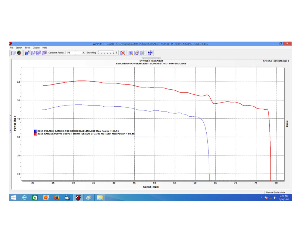Viewport: 301px width, 237px height.
Task: Open the Correction Factor SAE dropdown
Action: point(83,53)
